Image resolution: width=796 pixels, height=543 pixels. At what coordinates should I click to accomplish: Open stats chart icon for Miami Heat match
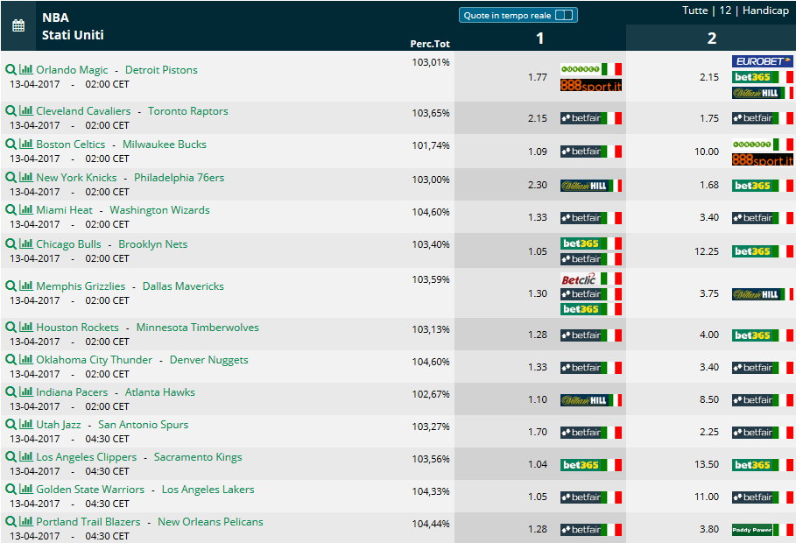click(26, 209)
